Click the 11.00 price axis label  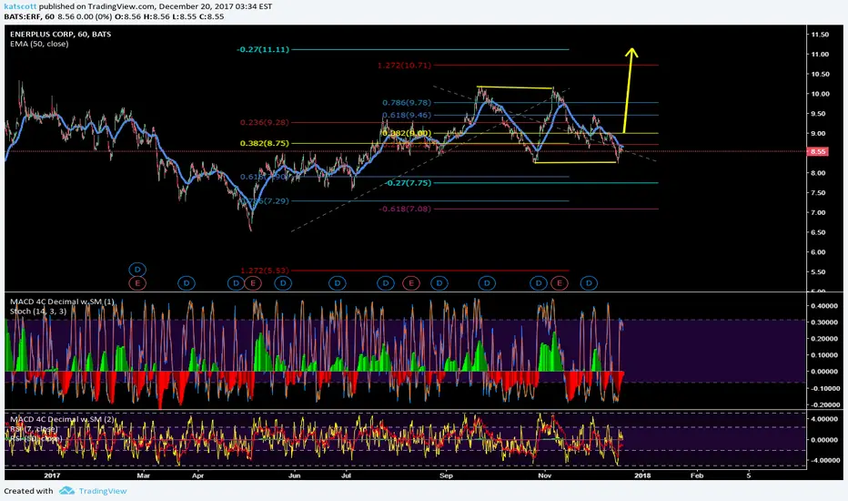tap(820, 54)
